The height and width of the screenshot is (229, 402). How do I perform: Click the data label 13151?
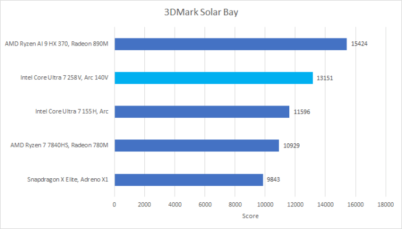tap(325, 78)
